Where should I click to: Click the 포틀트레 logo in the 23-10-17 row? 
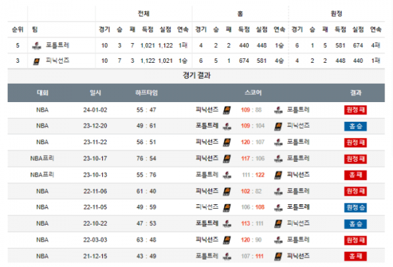278,158
